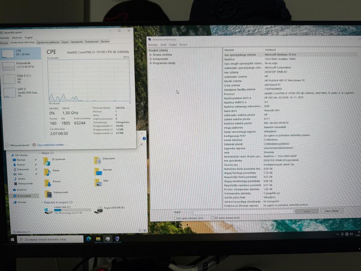361x271 pixels.
Task: Open the Windows Start menu
Action: 13,240
